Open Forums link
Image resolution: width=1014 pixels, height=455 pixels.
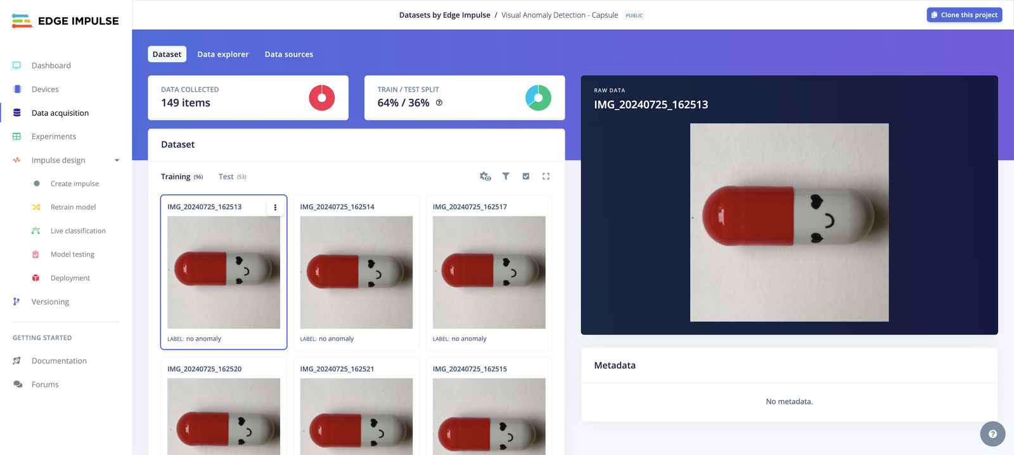coord(45,384)
